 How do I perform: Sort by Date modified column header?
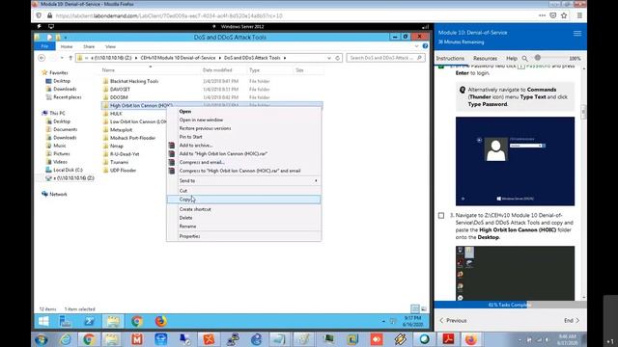click(x=217, y=70)
